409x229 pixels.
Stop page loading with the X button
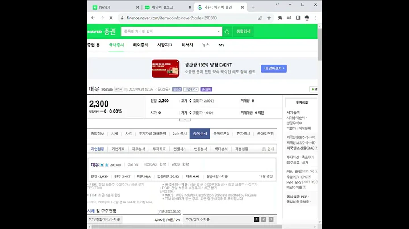point(111,18)
